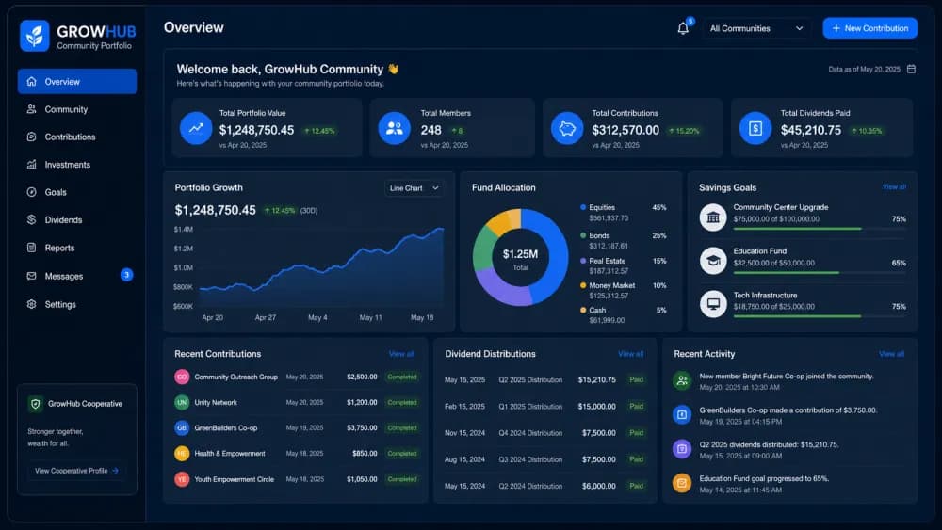Open the notifications bell icon
Viewport: 942px width, 530px height.
pos(683,28)
